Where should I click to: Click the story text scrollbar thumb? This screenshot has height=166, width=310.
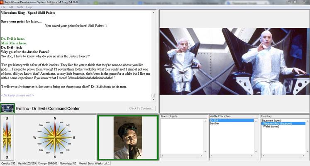(x=154, y=95)
